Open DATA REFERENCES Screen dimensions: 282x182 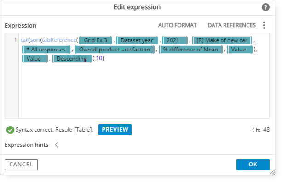(232, 25)
